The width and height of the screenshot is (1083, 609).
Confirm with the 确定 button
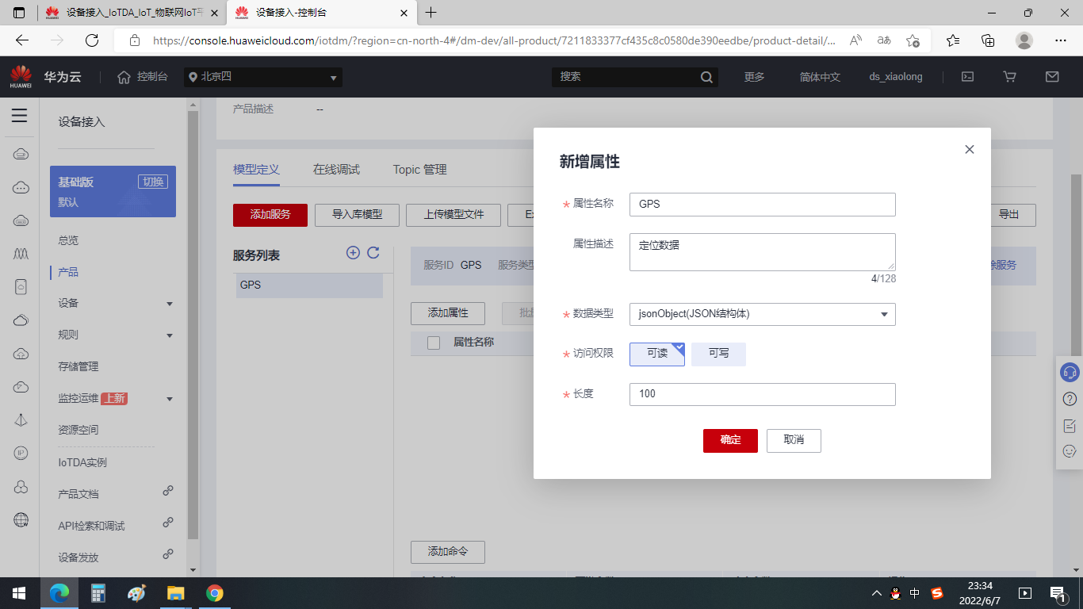click(730, 440)
